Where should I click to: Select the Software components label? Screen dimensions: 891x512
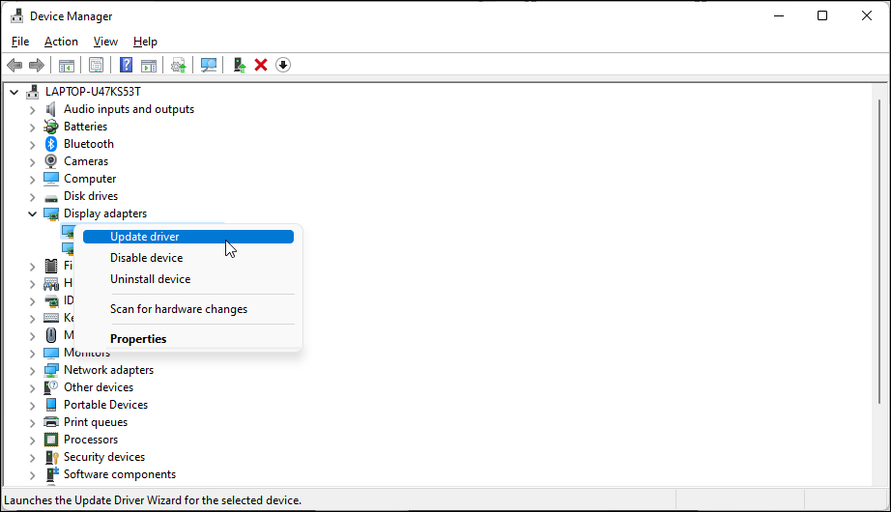click(120, 474)
